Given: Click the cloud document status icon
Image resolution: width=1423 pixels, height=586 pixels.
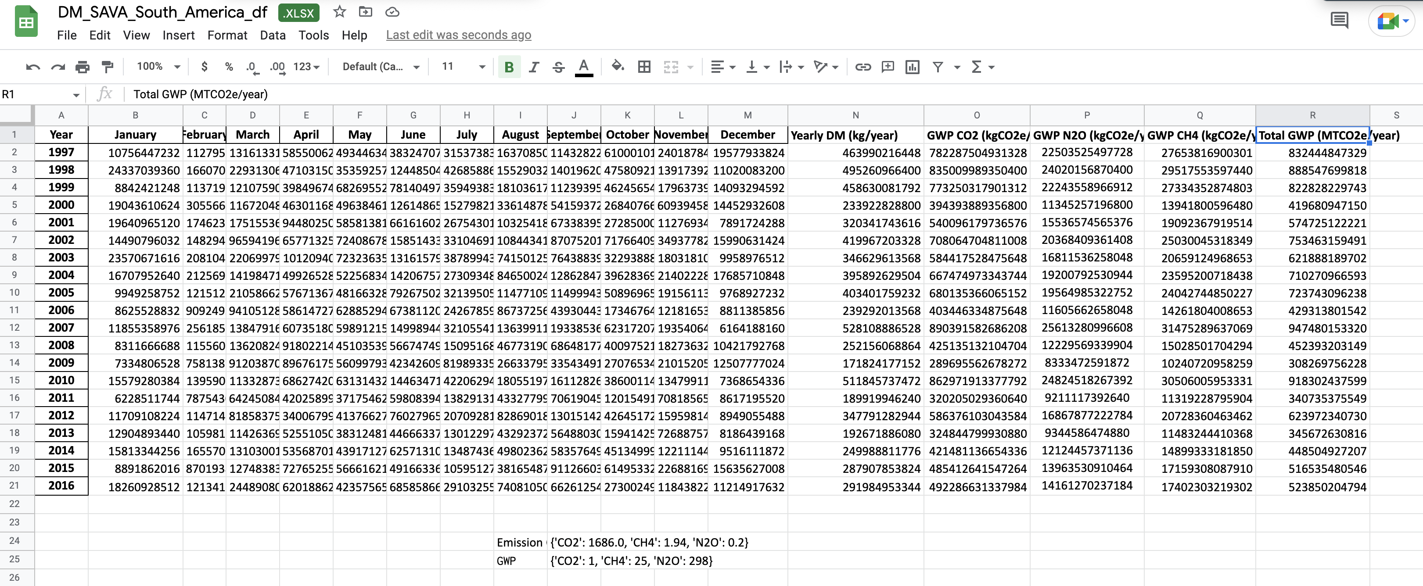Looking at the screenshot, I should [392, 11].
